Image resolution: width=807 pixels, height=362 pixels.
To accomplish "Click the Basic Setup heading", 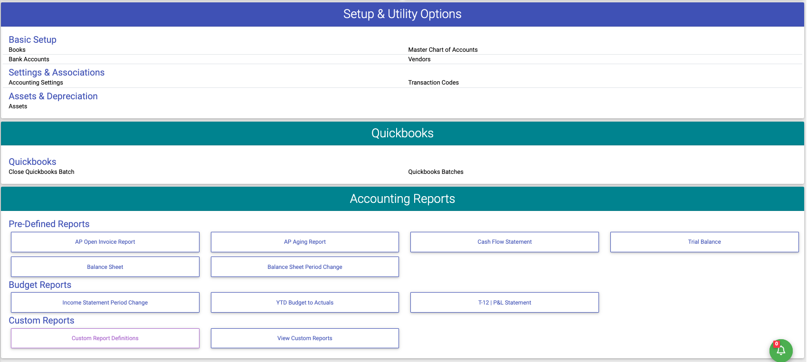I will [x=32, y=40].
